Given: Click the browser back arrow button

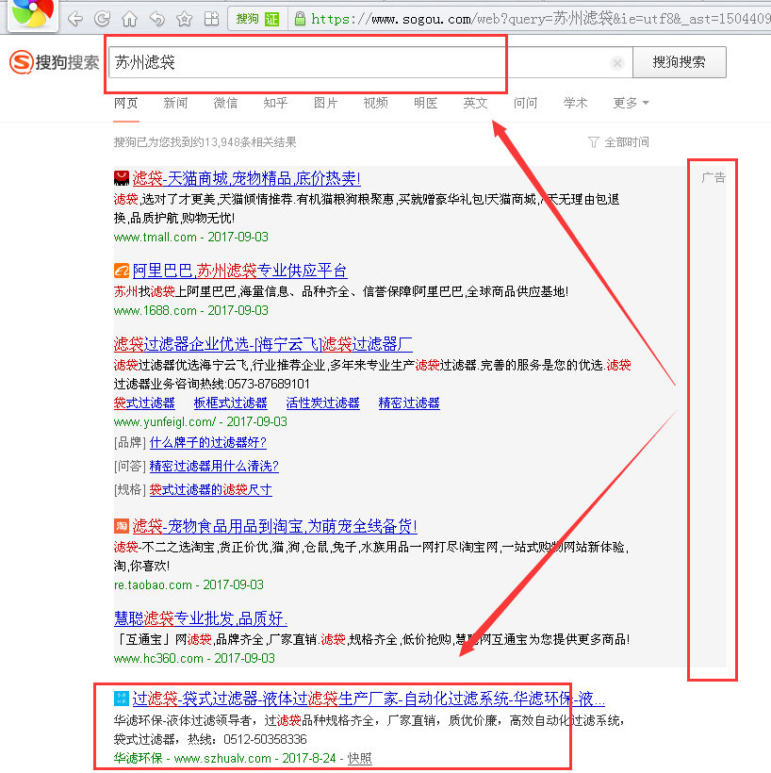Looking at the screenshot, I should click(76, 19).
